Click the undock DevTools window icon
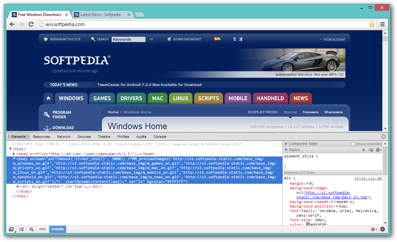Image resolution: width=397 pixels, height=242 pixels. coord(11,229)
